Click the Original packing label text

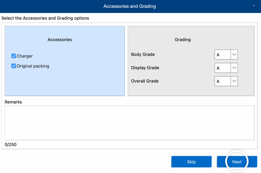point(33,66)
